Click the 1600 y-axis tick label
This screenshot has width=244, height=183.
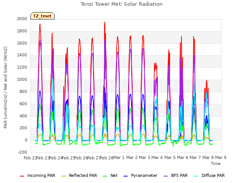[22, 43]
